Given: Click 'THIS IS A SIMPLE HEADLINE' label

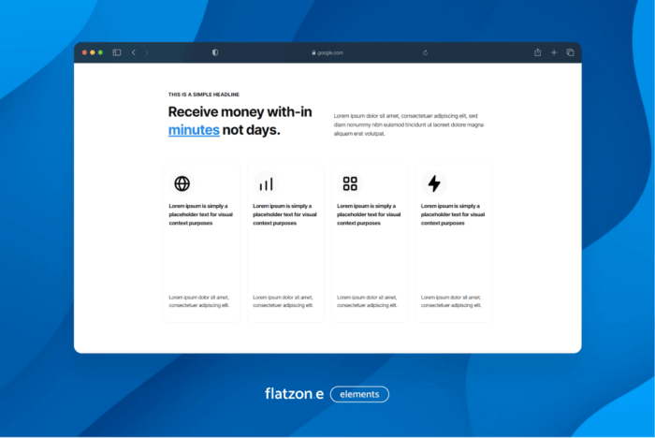Looking at the screenshot, I should point(204,95).
